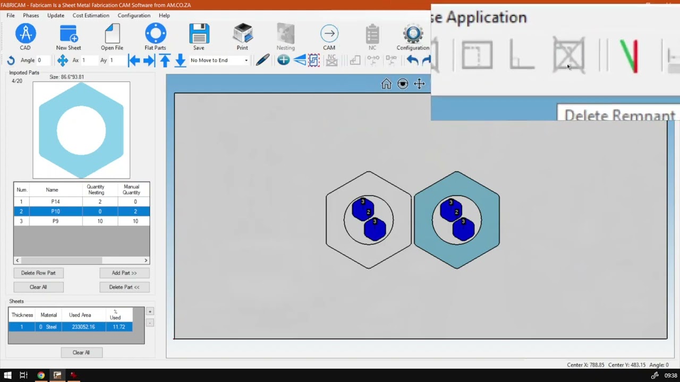Reset view with the home icon
Image resolution: width=680 pixels, height=382 pixels.
(x=386, y=84)
